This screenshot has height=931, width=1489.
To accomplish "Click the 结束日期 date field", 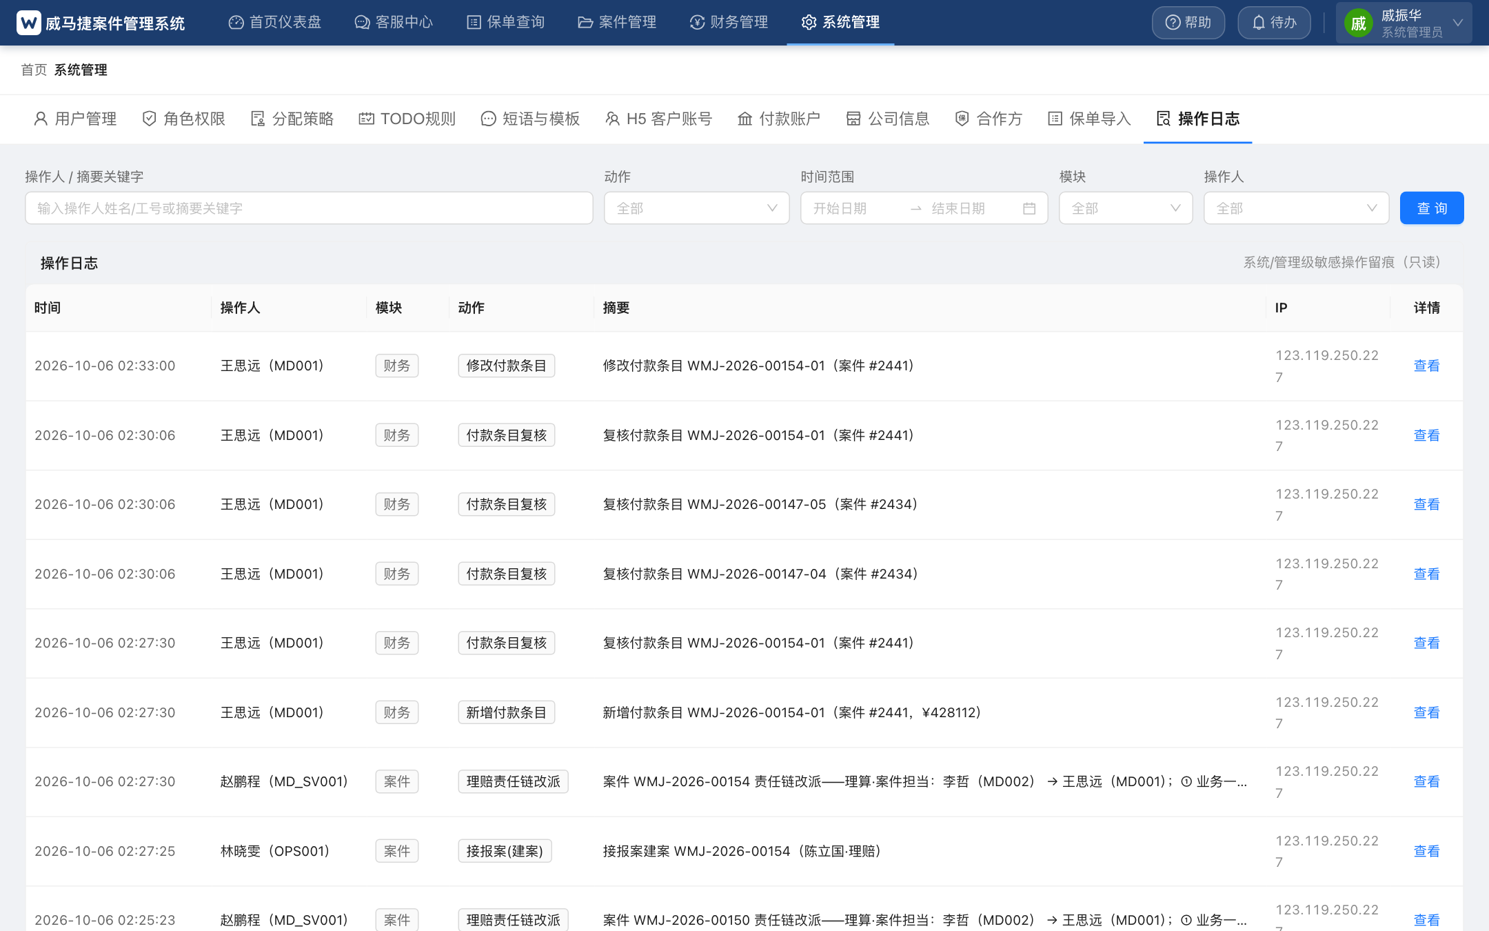I will 972,208.
